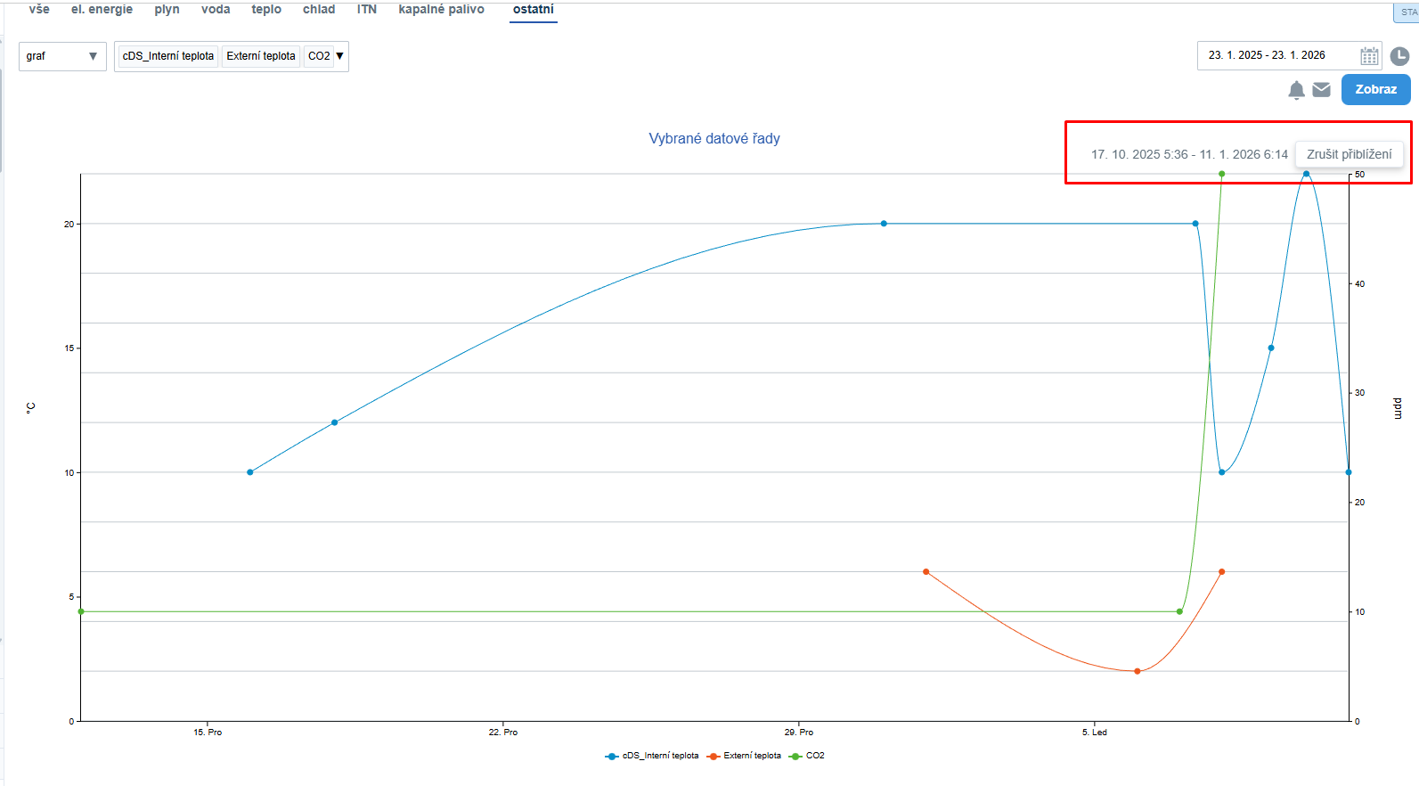Viewport: 1419px width, 786px height.
Task: Click the date range input field
Action: pyautogui.click(x=1274, y=55)
